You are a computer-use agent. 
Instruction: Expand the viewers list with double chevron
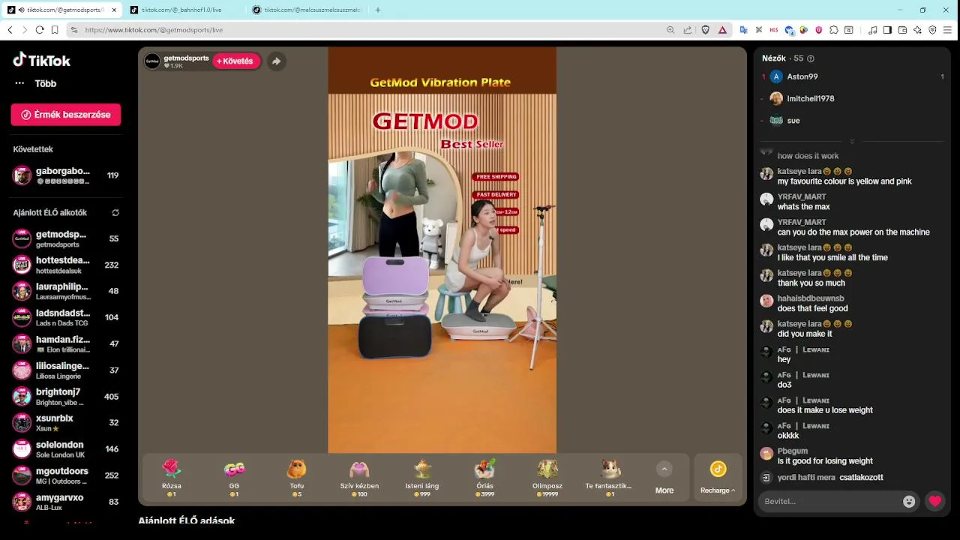(852, 141)
